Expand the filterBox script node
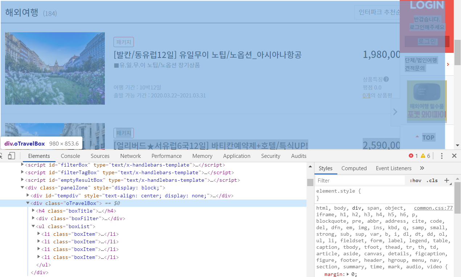Viewport: 461px width, 277px height. coord(22,164)
